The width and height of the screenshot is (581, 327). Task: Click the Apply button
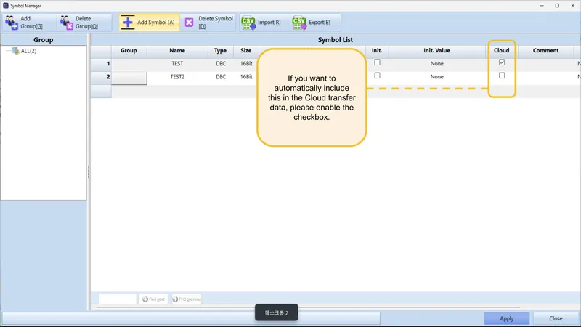[506, 318]
